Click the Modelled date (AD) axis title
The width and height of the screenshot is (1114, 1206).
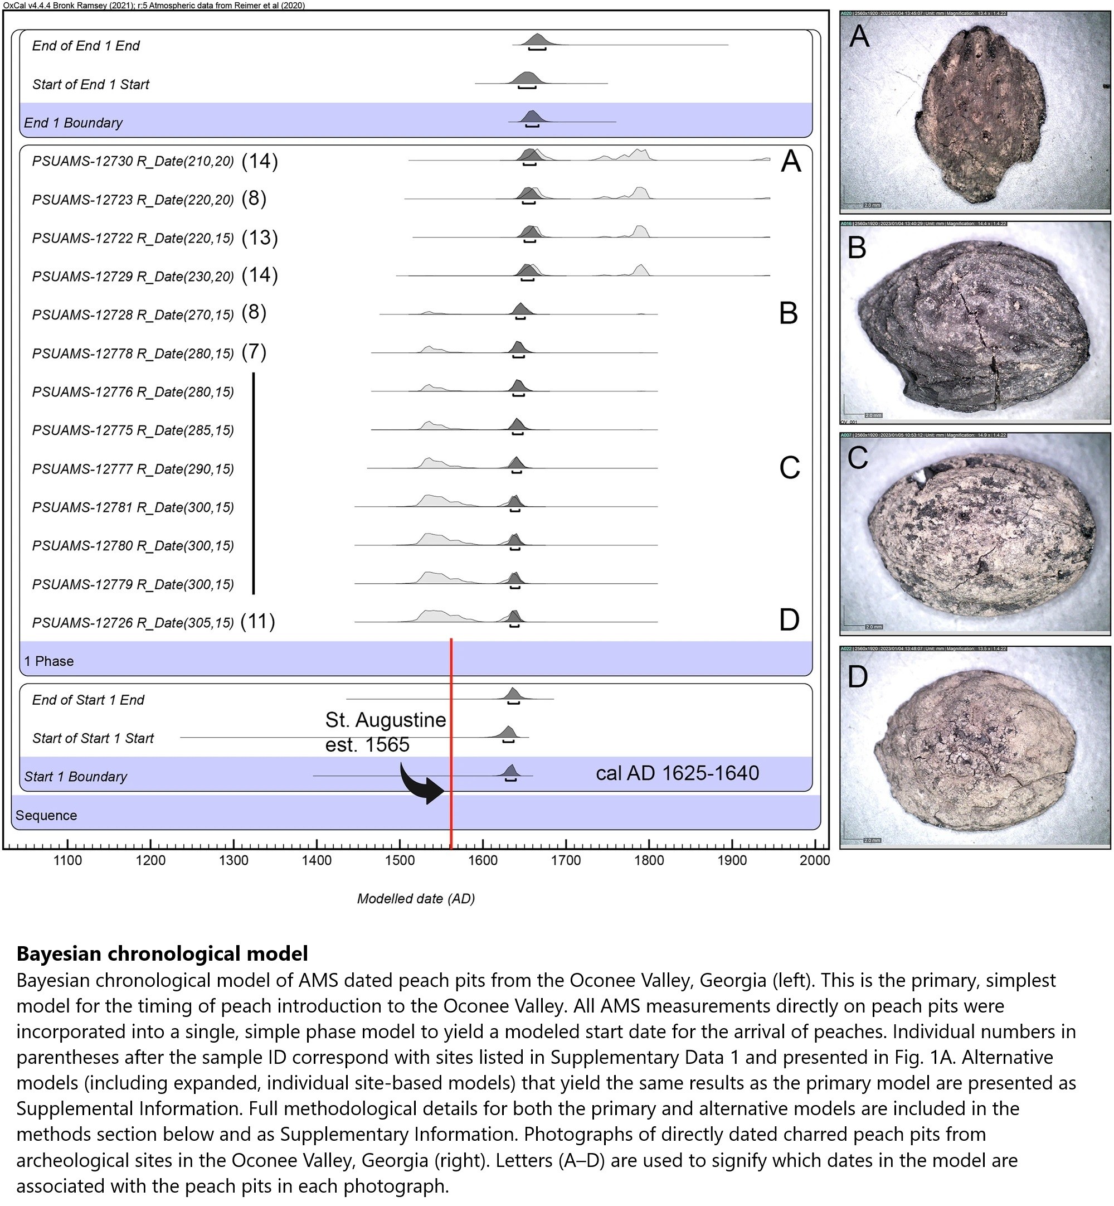(416, 899)
